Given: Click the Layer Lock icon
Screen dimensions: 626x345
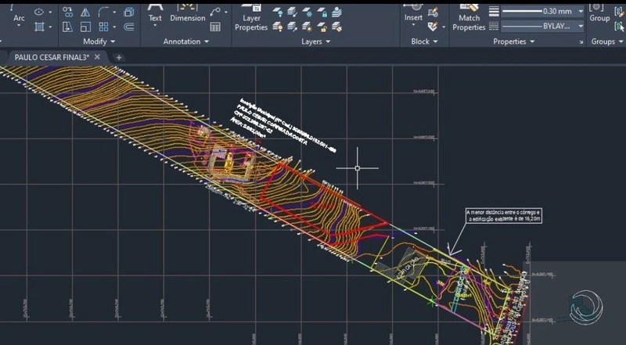Looking at the screenshot, I should pos(322,13).
